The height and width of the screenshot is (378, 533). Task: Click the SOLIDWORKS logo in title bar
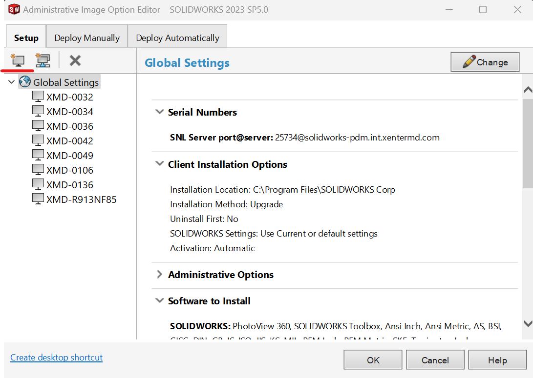pos(14,10)
